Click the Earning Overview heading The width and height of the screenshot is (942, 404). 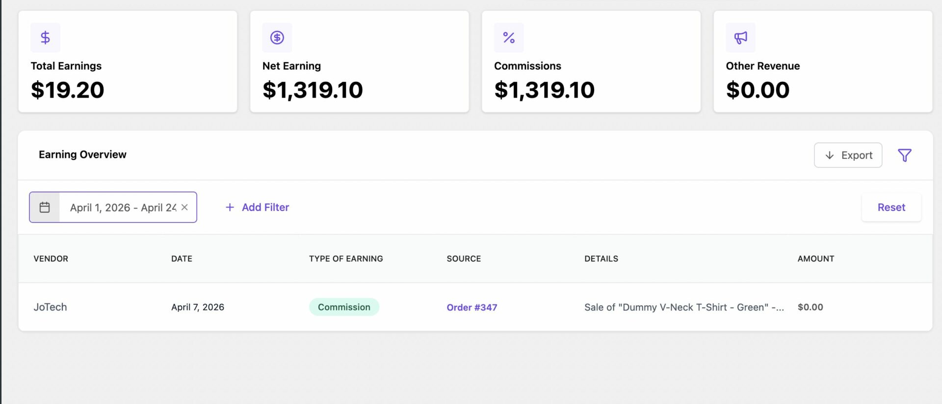(x=82, y=154)
